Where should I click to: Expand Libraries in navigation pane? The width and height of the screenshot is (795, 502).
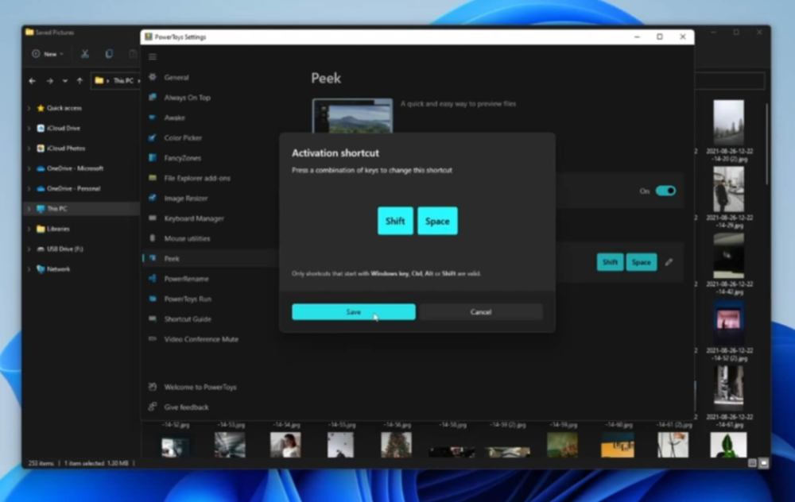[x=29, y=229]
